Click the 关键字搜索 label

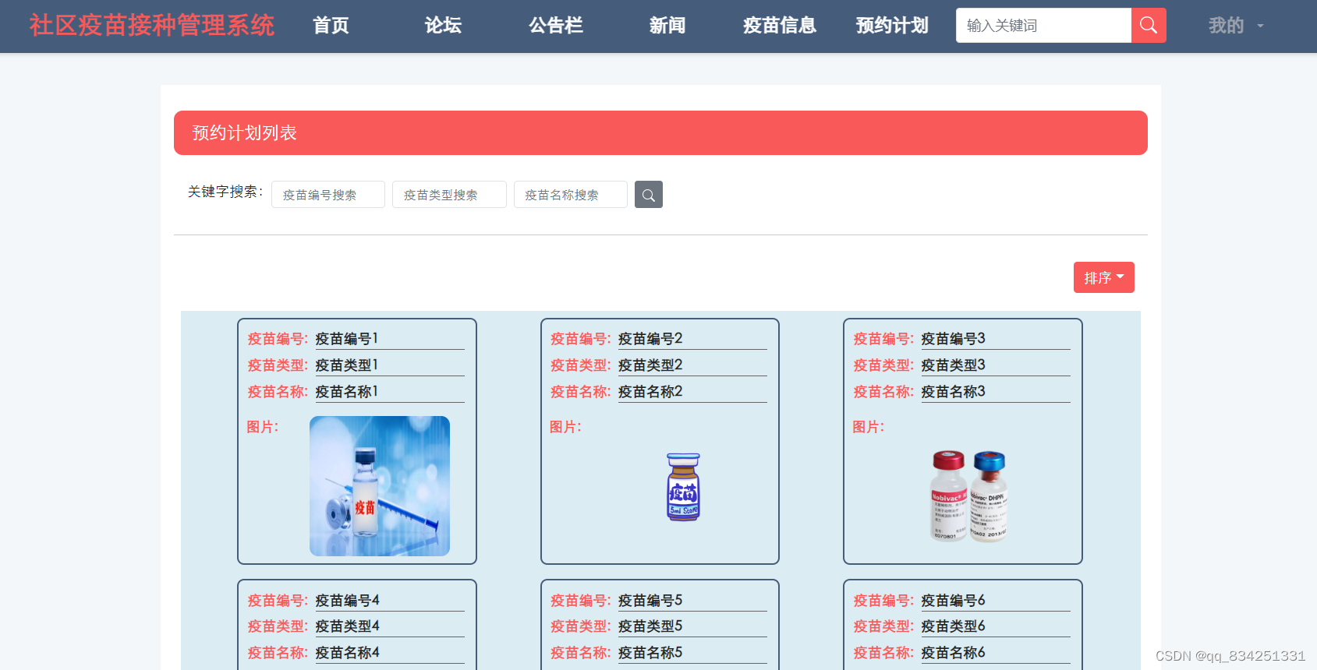pos(225,192)
